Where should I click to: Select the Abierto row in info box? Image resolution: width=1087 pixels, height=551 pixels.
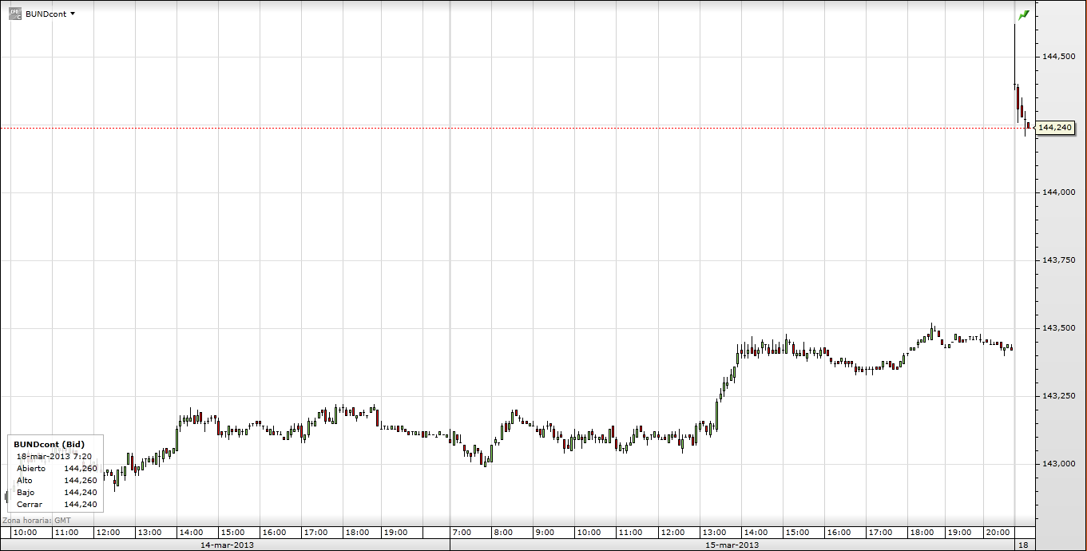point(57,468)
